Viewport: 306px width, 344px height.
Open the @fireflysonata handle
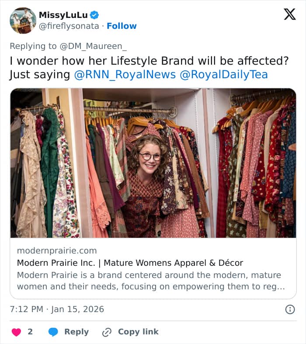coord(70,26)
